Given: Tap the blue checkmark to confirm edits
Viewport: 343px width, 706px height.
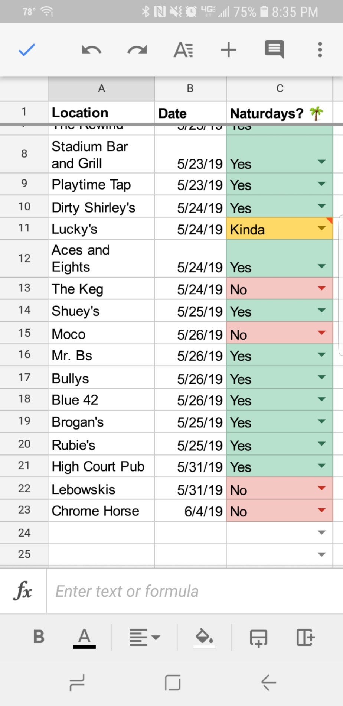Looking at the screenshot, I should click(27, 50).
